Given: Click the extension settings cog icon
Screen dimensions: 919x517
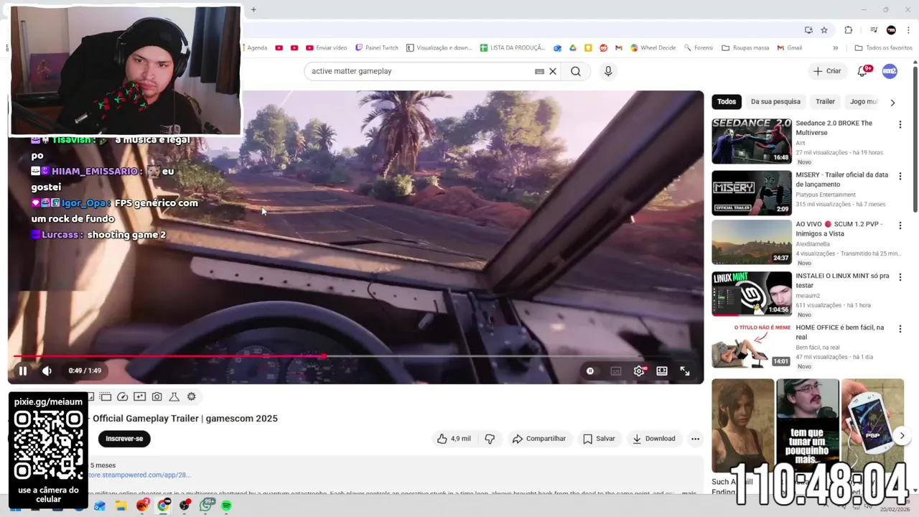Looking at the screenshot, I should (192, 396).
